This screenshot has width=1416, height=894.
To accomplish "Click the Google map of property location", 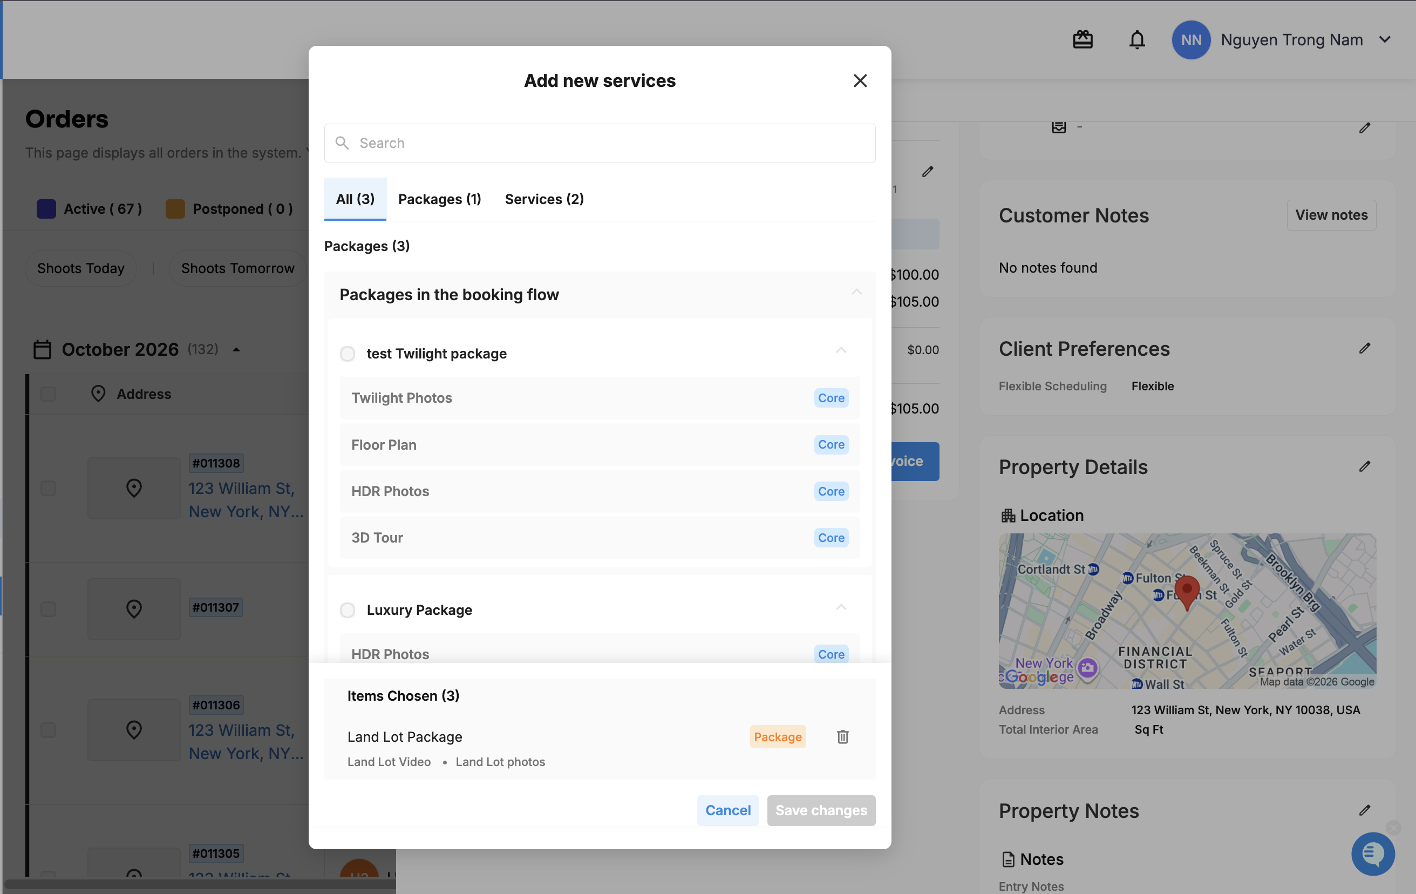I will point(1187,611).
